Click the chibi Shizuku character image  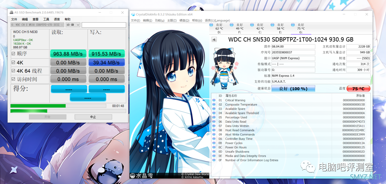coord(224,68)
